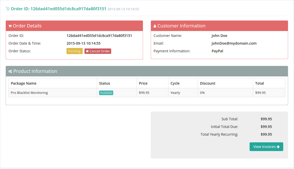Select the Order ID value in Order Details
Screen dimensions: 294x169
pos(99,36)
